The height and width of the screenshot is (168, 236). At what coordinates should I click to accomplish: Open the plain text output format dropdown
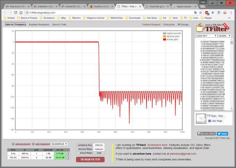[206, 35]
